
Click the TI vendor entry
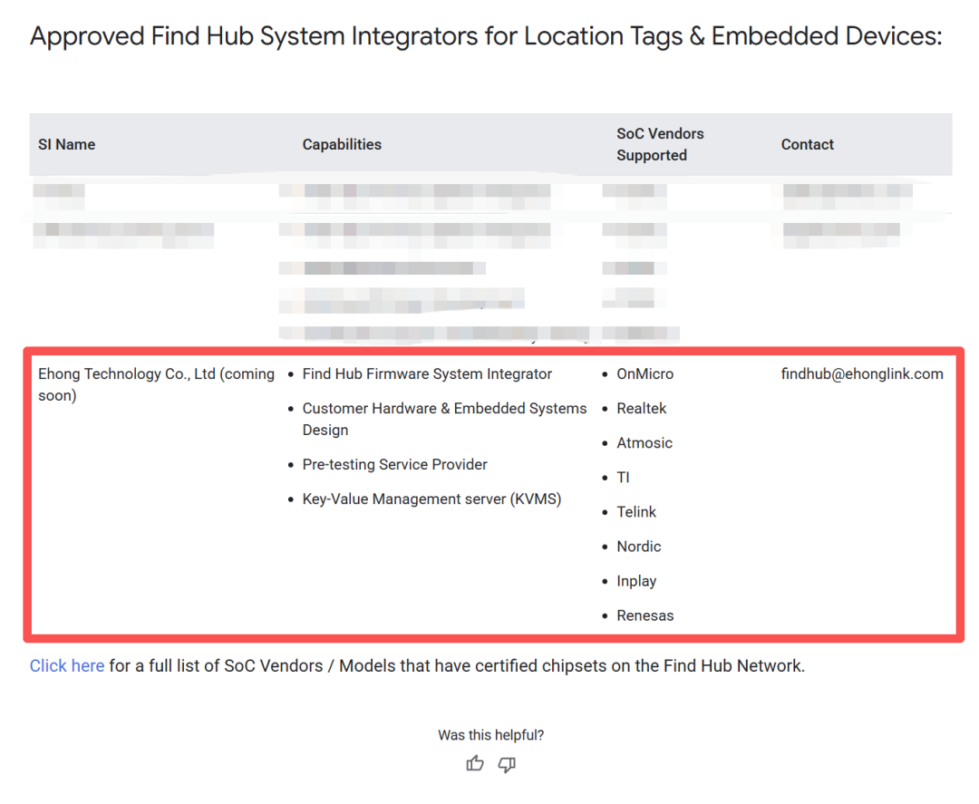coord(623,478)
